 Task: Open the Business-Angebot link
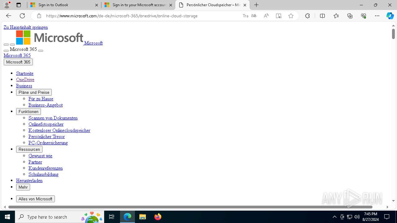tap(46, 105)
